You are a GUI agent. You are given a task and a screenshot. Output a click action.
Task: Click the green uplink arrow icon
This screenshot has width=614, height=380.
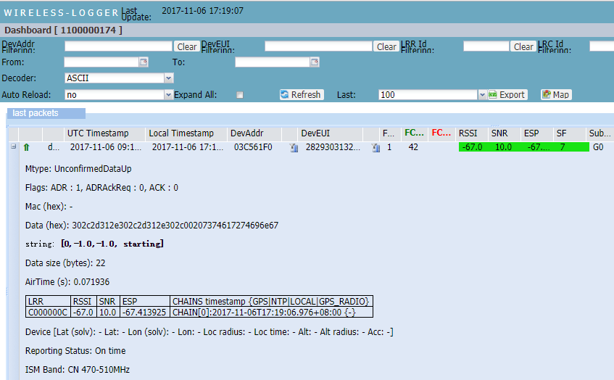(26, 147)
